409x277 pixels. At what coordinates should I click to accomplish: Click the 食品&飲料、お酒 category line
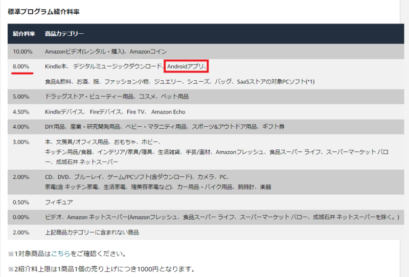coord(180,82)
